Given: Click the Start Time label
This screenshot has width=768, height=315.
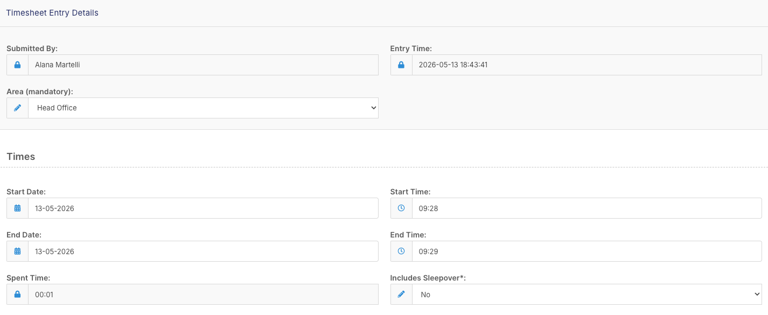Looking at the screenshot, I should pyautogui.click(x=410, y=192).
